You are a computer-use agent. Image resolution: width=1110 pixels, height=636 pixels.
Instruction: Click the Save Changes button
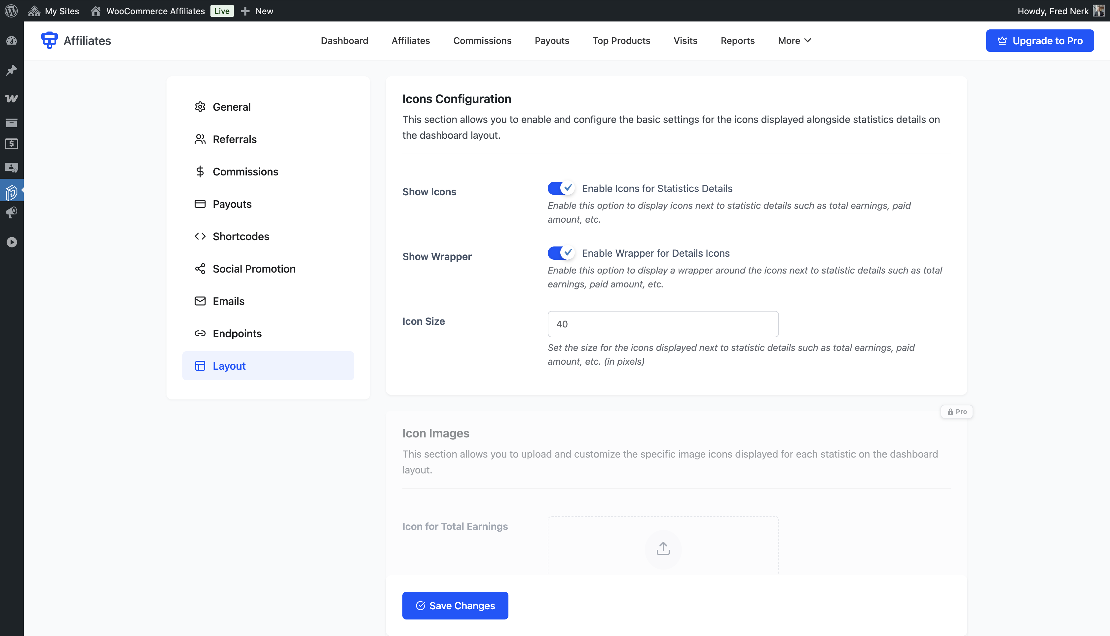coord(455,605)
